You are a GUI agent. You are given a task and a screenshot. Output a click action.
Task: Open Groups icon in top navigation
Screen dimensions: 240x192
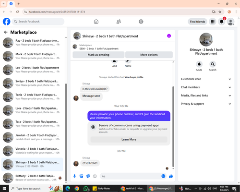click(x=141, y=22)
